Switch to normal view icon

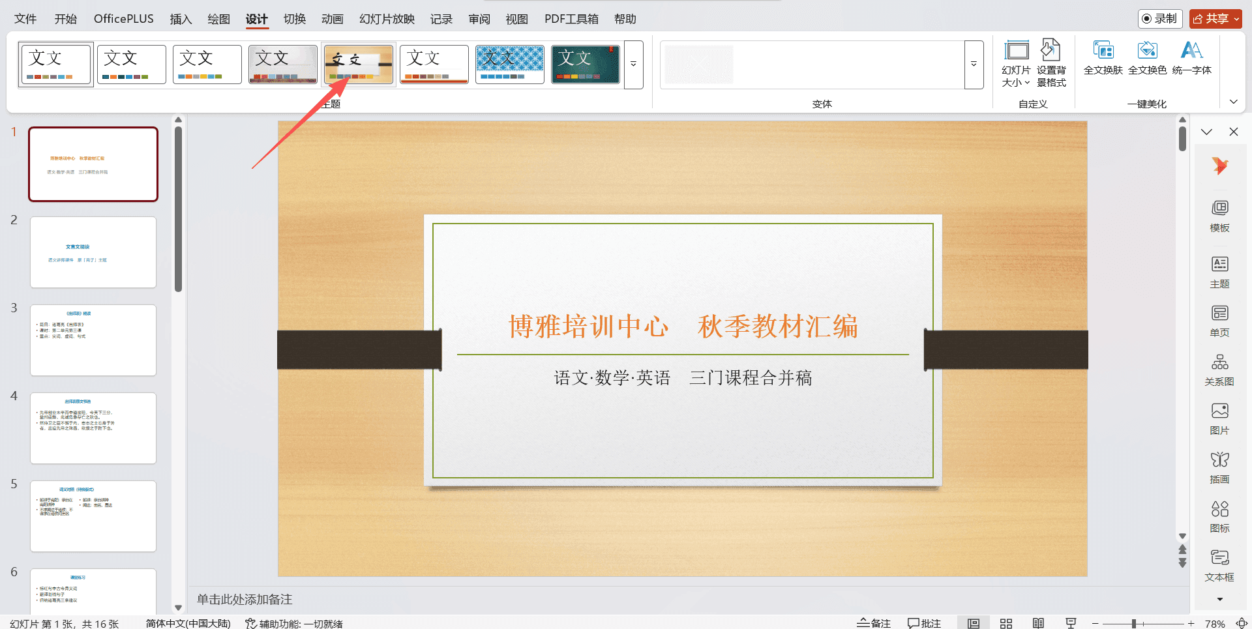coord(974,623)
